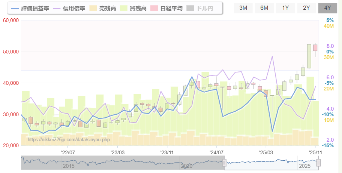Set chart period to 1Y
The image size is (342, 173).
[285, 8]
